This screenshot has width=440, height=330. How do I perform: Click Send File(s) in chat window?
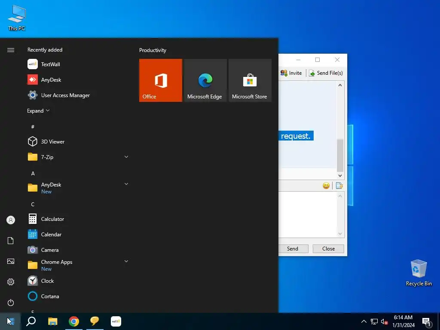point(326,73)
